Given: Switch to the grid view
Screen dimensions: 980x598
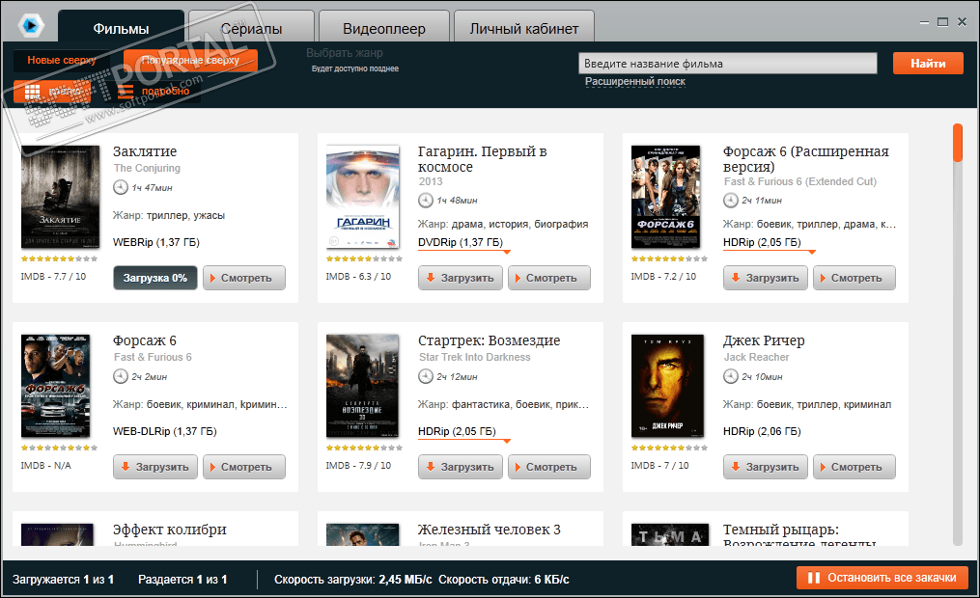Looking at the screenshot, I should click(52, 92).
